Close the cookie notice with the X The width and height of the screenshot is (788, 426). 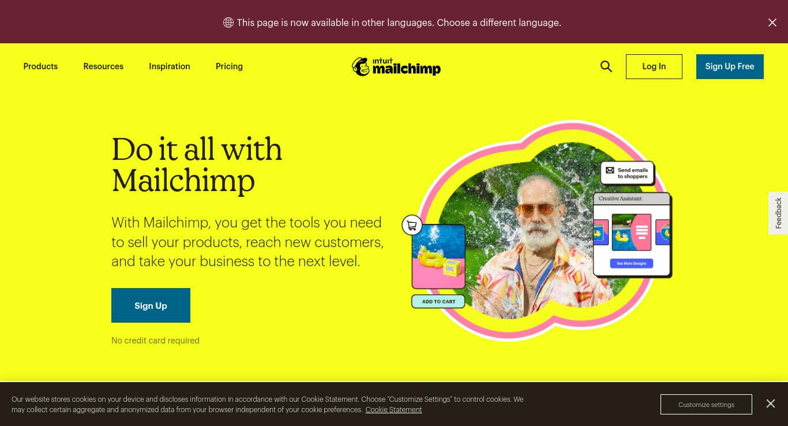click(771, 403)
